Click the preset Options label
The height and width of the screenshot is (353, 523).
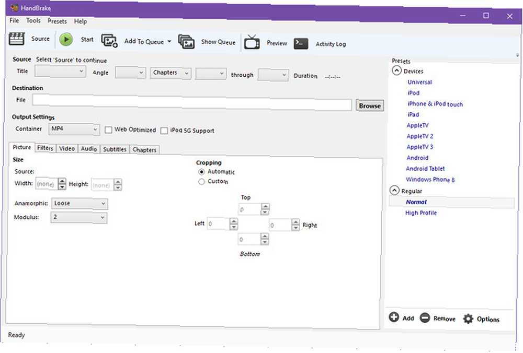pos(488,320)
